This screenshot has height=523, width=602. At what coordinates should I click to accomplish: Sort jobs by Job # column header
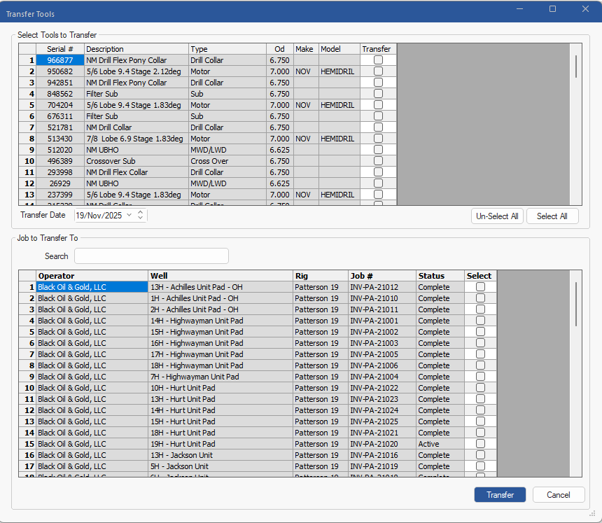[382, 276]
